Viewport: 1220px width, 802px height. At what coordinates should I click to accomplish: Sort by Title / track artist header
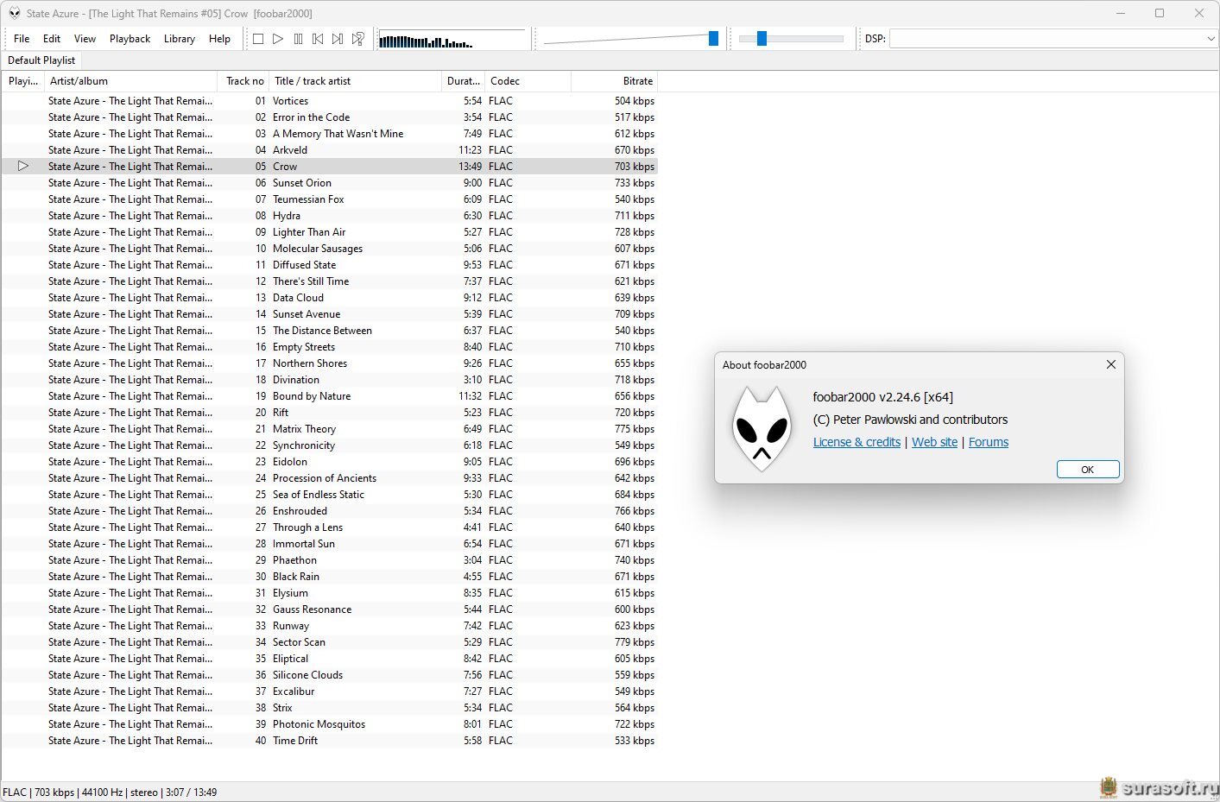(355, 81)
